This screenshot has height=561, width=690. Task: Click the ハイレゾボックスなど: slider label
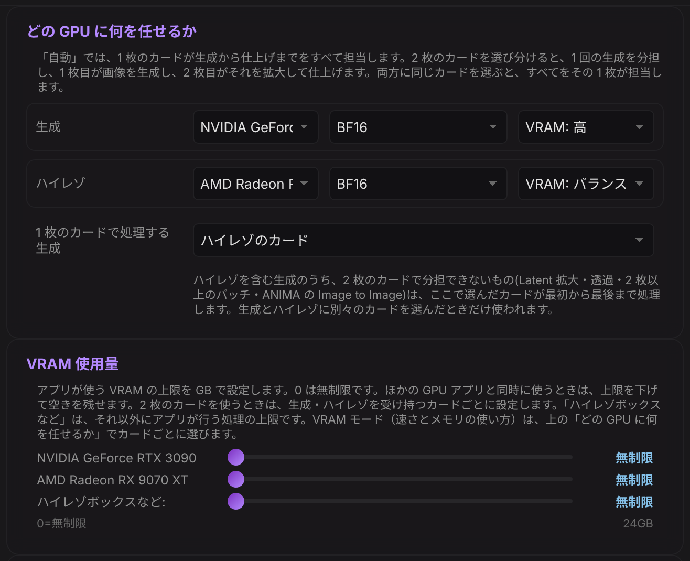(101, 502)
